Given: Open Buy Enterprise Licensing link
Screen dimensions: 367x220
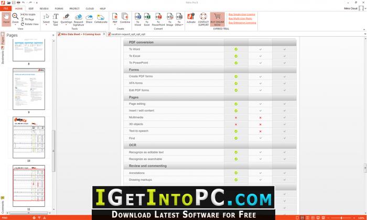Looking at the screenshot, I should [x=242, y=23].
